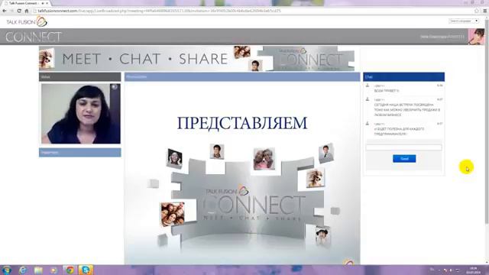Click the second chat message text
Screen dimensions: 489x275
point(407,110)
